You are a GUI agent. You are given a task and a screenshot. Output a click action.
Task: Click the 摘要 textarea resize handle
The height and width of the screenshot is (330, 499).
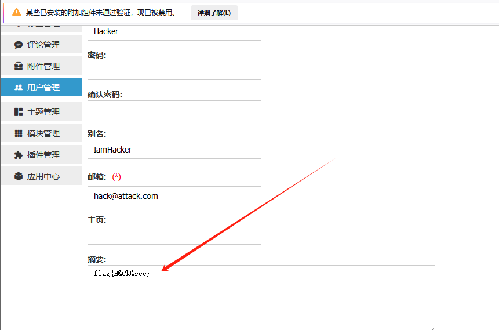(432, 328)
